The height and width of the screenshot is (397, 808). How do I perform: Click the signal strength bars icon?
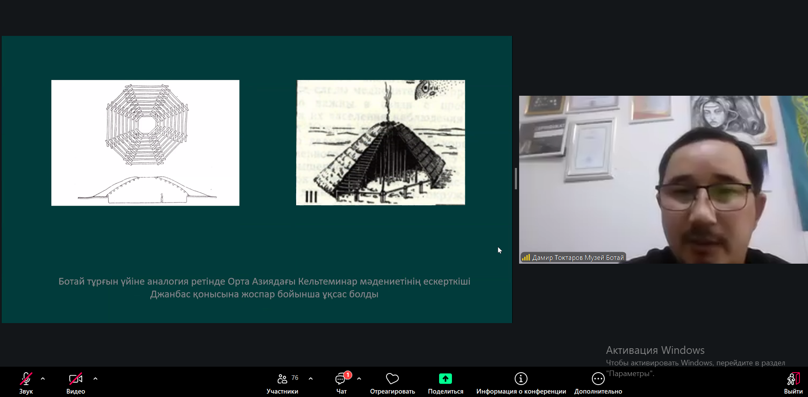(x=526, y=257)
